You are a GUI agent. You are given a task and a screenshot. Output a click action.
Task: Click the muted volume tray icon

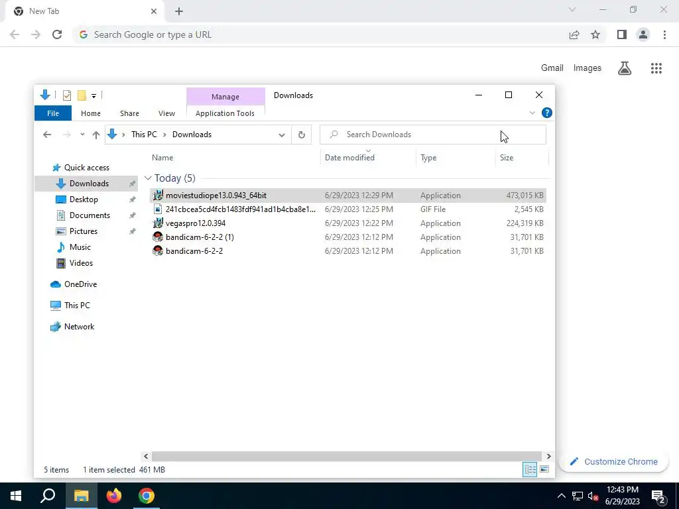click(x=593, y=496)
